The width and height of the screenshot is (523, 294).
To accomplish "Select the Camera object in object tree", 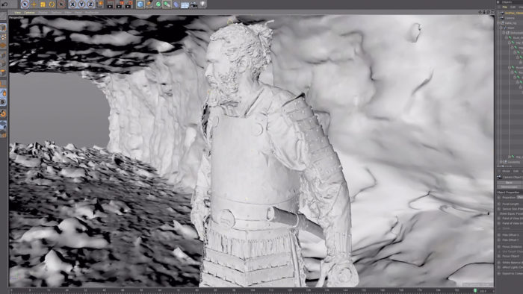I will [510, 18].
